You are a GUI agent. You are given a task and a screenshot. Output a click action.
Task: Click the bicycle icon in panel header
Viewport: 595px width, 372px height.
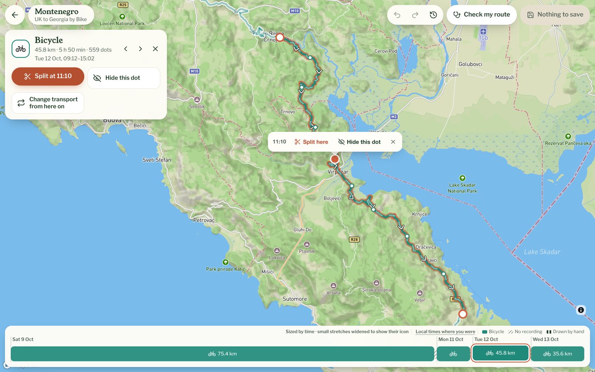pos(20,49)
